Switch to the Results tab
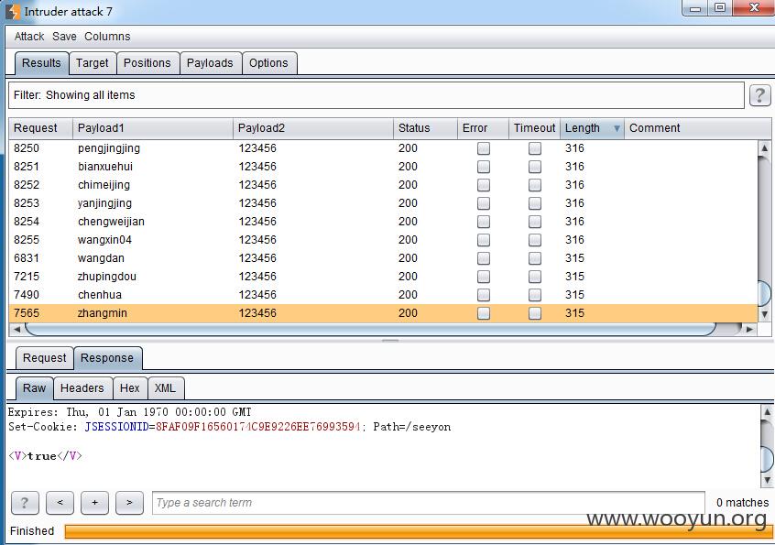The height and width of the screenshot is (545, 775). [41, 63]
